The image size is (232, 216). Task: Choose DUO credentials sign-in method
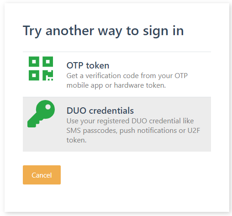click(117, 124)
